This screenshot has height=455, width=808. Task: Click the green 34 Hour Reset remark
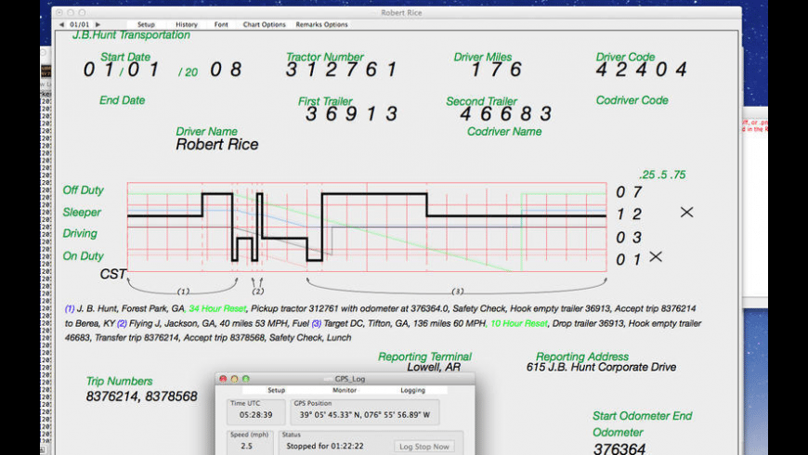[217, 308]
